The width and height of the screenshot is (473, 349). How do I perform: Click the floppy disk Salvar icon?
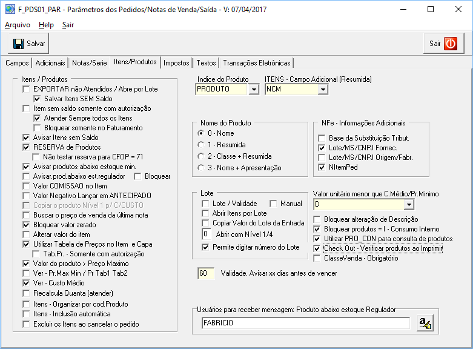pyautogui.click(x=18, y=44)
